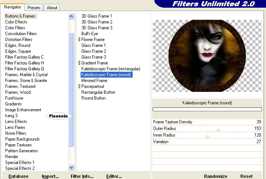Click the striped icon beside Gradient Frame
This screenshot has height=179, width=266.
click(x=79, y=63)
